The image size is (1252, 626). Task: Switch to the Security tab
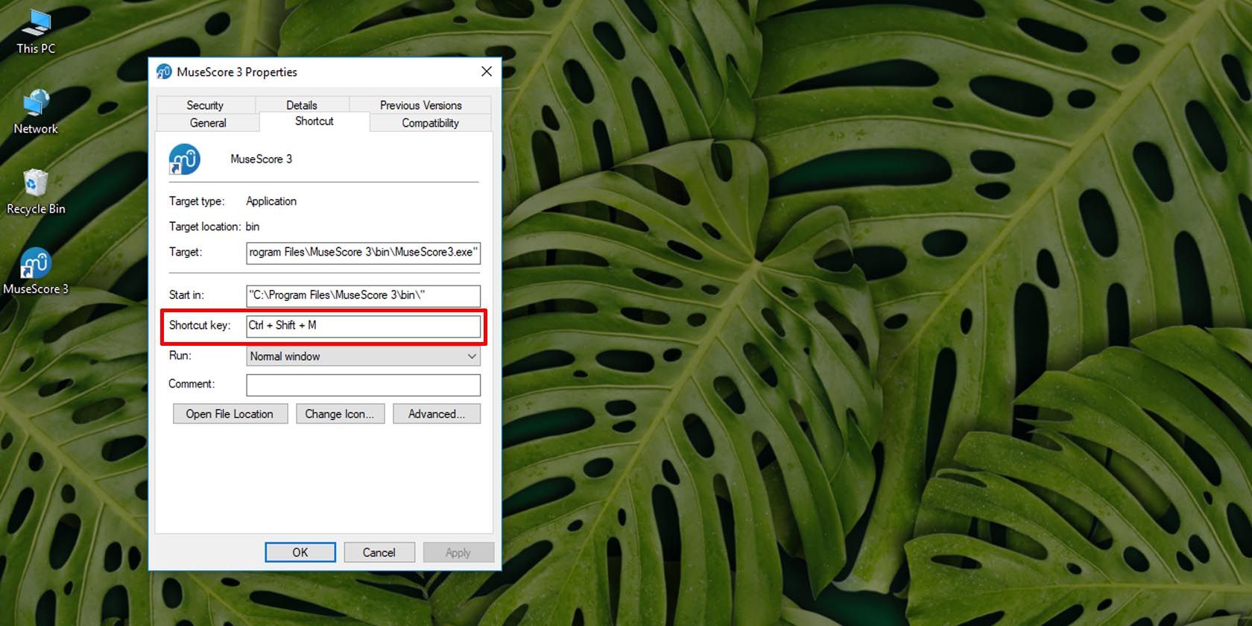point(205,105)
